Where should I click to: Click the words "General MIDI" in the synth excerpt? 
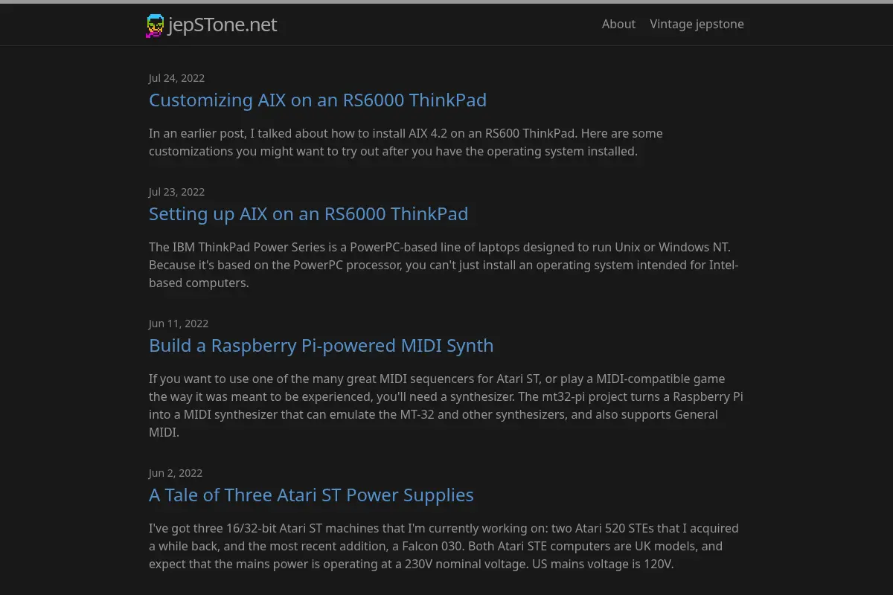coord(434,423)
